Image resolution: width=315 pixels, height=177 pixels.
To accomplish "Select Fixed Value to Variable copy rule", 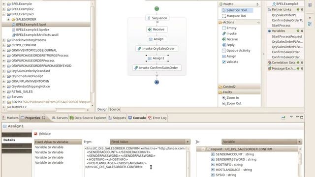I will [x=58, y=142].
